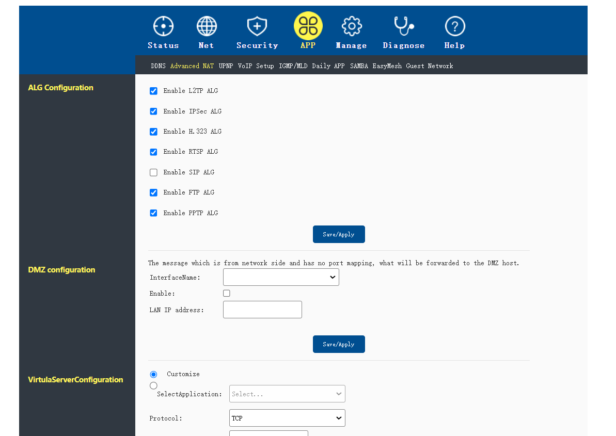Open the SelectApplication Select... combo box
Image resolution: width=616 pixels, height=436 pixels.
287,394
